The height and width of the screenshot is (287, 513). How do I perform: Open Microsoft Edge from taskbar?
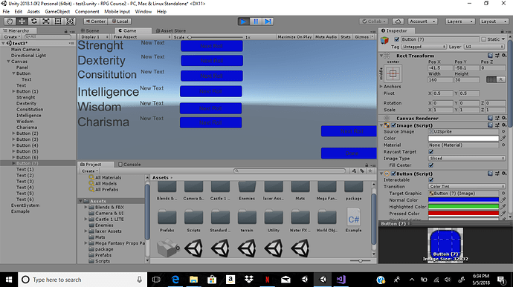point(175,280)
